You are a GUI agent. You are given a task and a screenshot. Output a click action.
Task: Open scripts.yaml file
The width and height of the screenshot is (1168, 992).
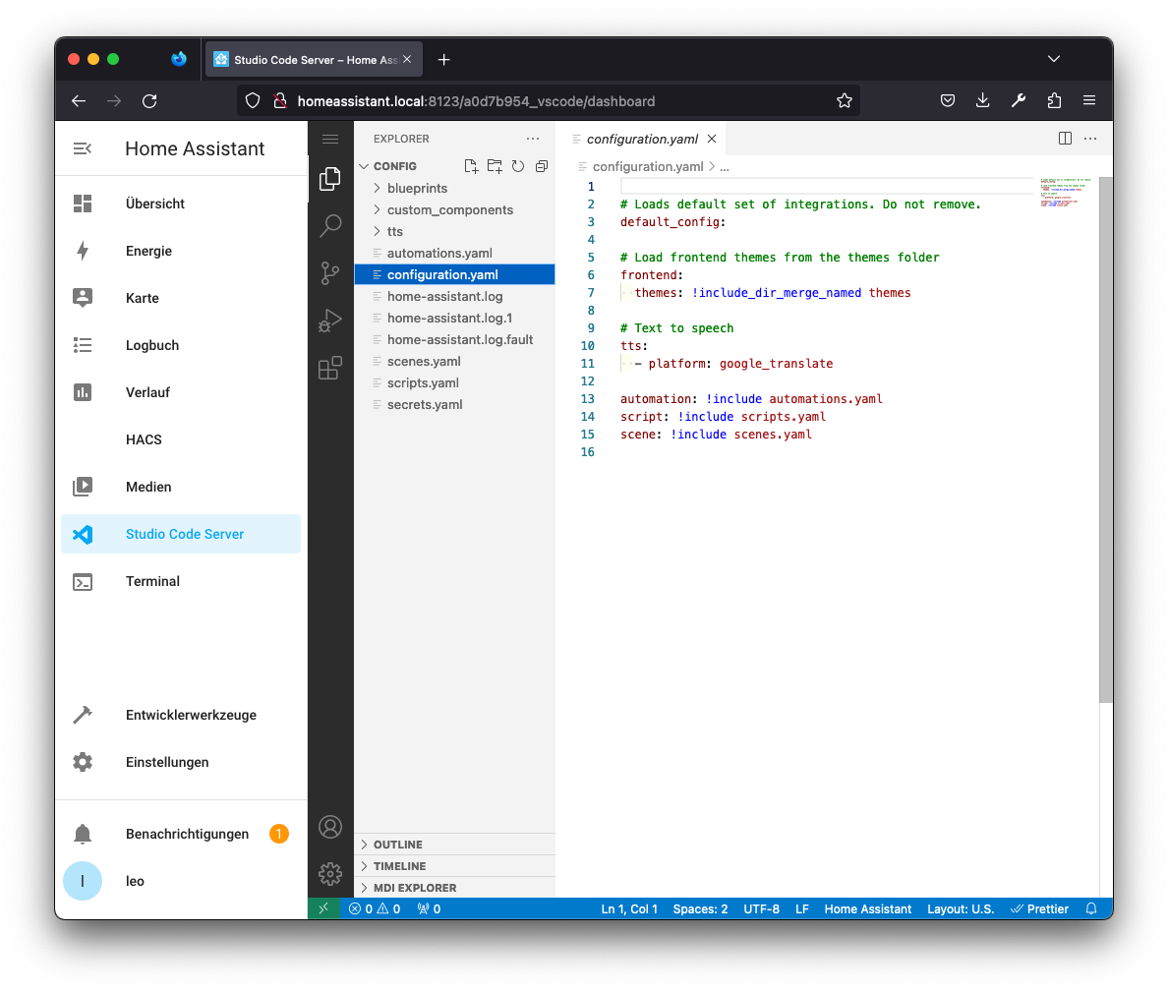pyautogui.click(x=454, y=382)
